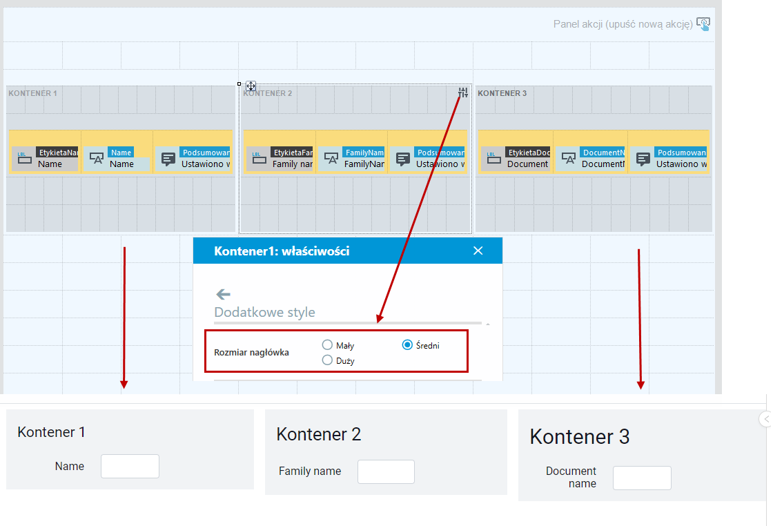
Task: Click the KONTENER 1 designer header
Action: [32, 93]
